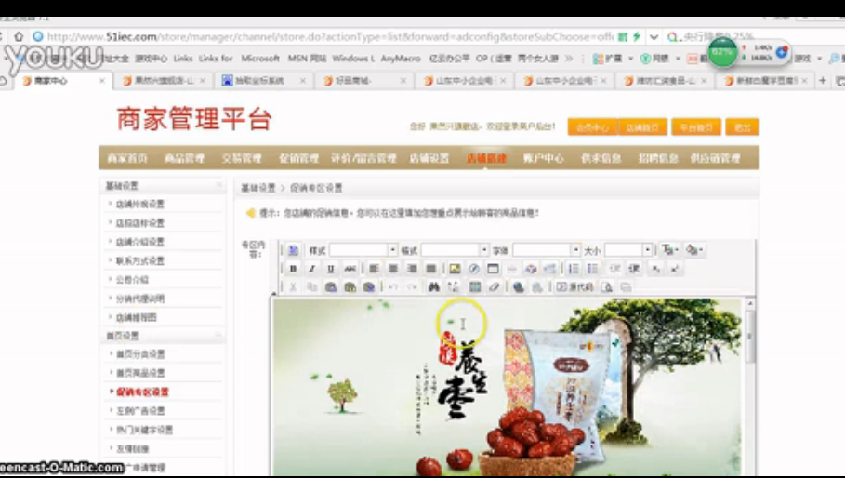Apply superscript formatting
Viewport: 845px width, 478px height.
(675, 269)
